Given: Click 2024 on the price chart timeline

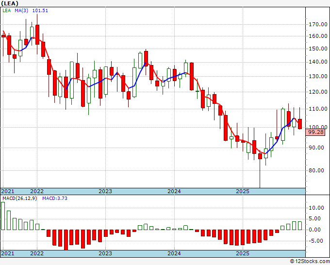Looking at the screenshot, I should pos(174,191).
